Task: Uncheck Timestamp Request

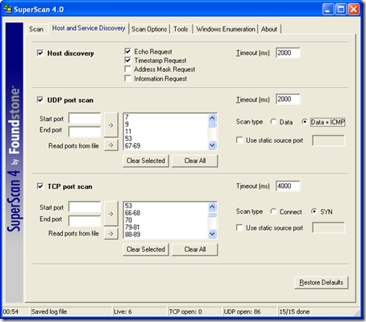Action: (128, 60)
